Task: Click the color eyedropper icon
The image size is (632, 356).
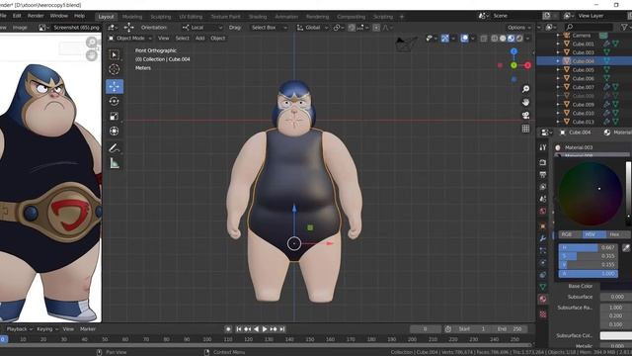Action: pos(626,248)
